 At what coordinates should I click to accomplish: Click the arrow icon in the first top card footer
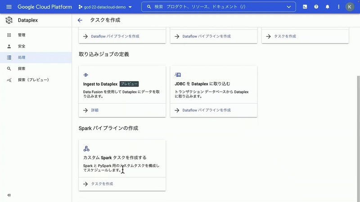(x=85, y=36)
